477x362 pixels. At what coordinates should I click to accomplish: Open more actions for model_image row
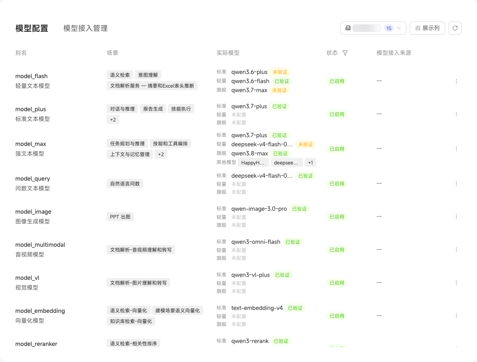tap(456, 217)
